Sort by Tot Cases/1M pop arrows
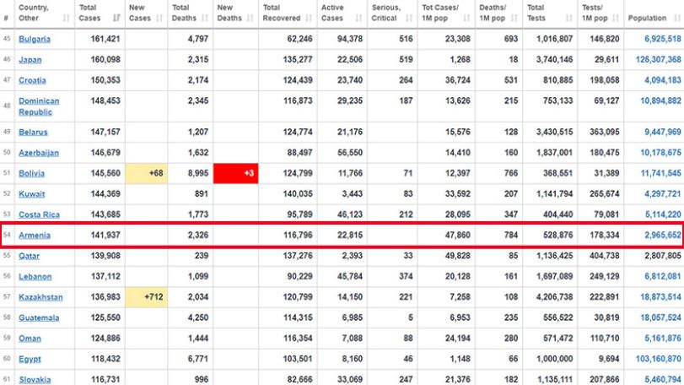The image size is (684, 385). [466, 18]
